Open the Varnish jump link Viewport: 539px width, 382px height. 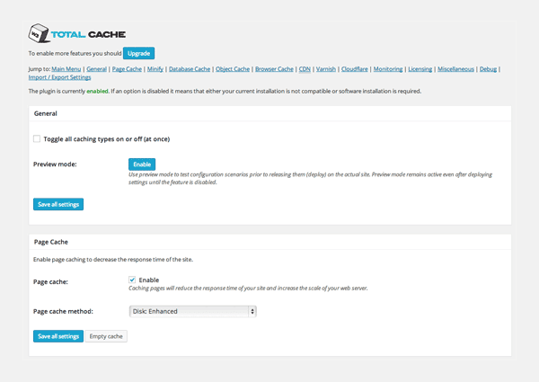pyautogui.click(x=326, y=69)
